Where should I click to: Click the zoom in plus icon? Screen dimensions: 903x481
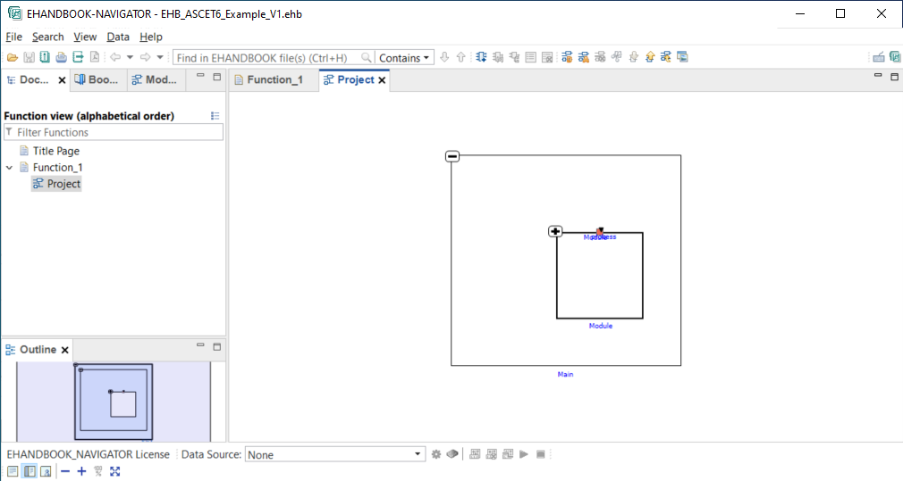coord(81,471)
